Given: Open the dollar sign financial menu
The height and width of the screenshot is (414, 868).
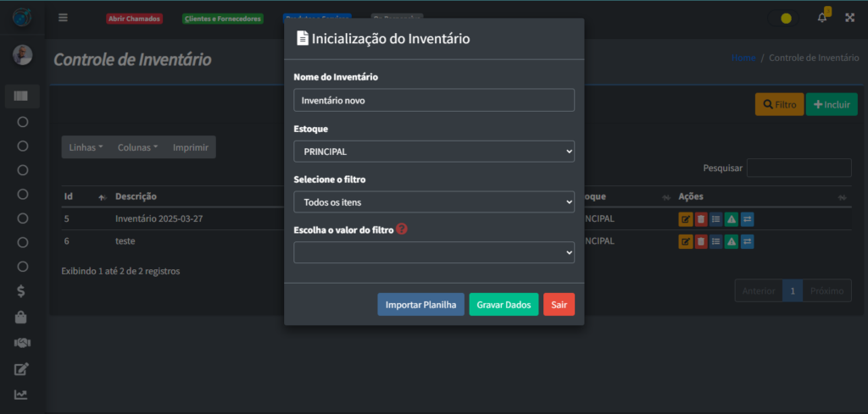Looking at the screenshot, I should [x=22, y=291].
